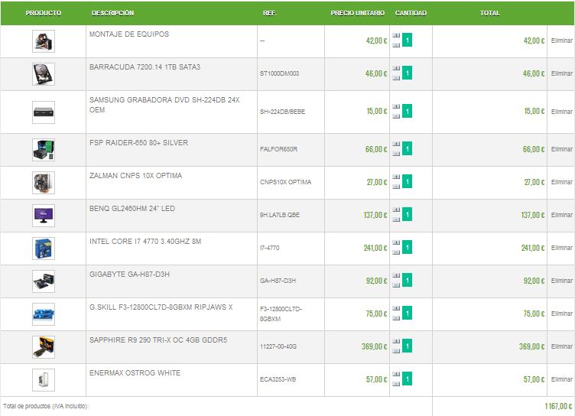The width and height of the screenshot is (575, 416).
Task: Open the ZALMAN cooler thumbnail
Action: click(x=44, y=183)
